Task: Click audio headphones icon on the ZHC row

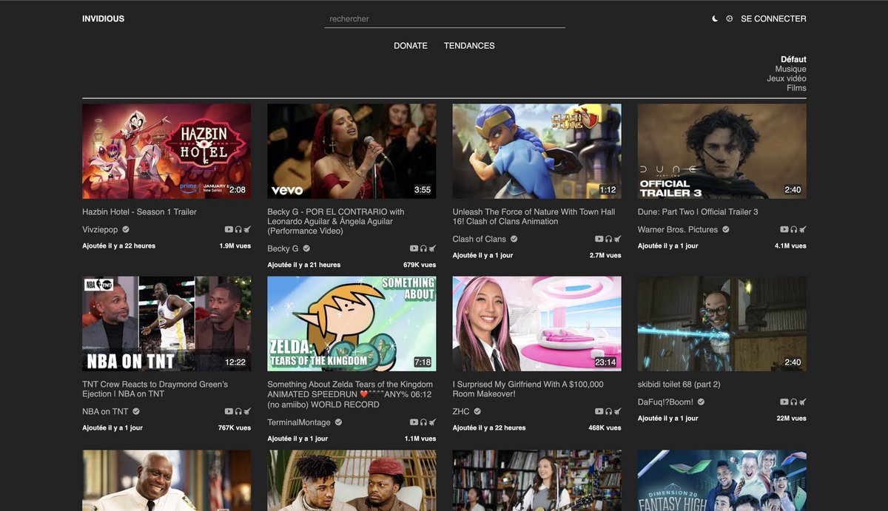Action: coord(608,412)
